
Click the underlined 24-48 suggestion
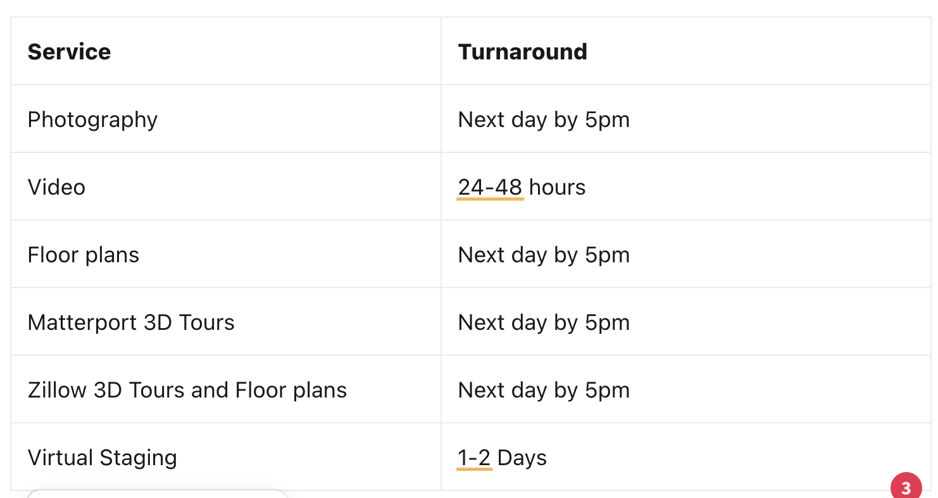pyautogui.click(x=490, y=187)
